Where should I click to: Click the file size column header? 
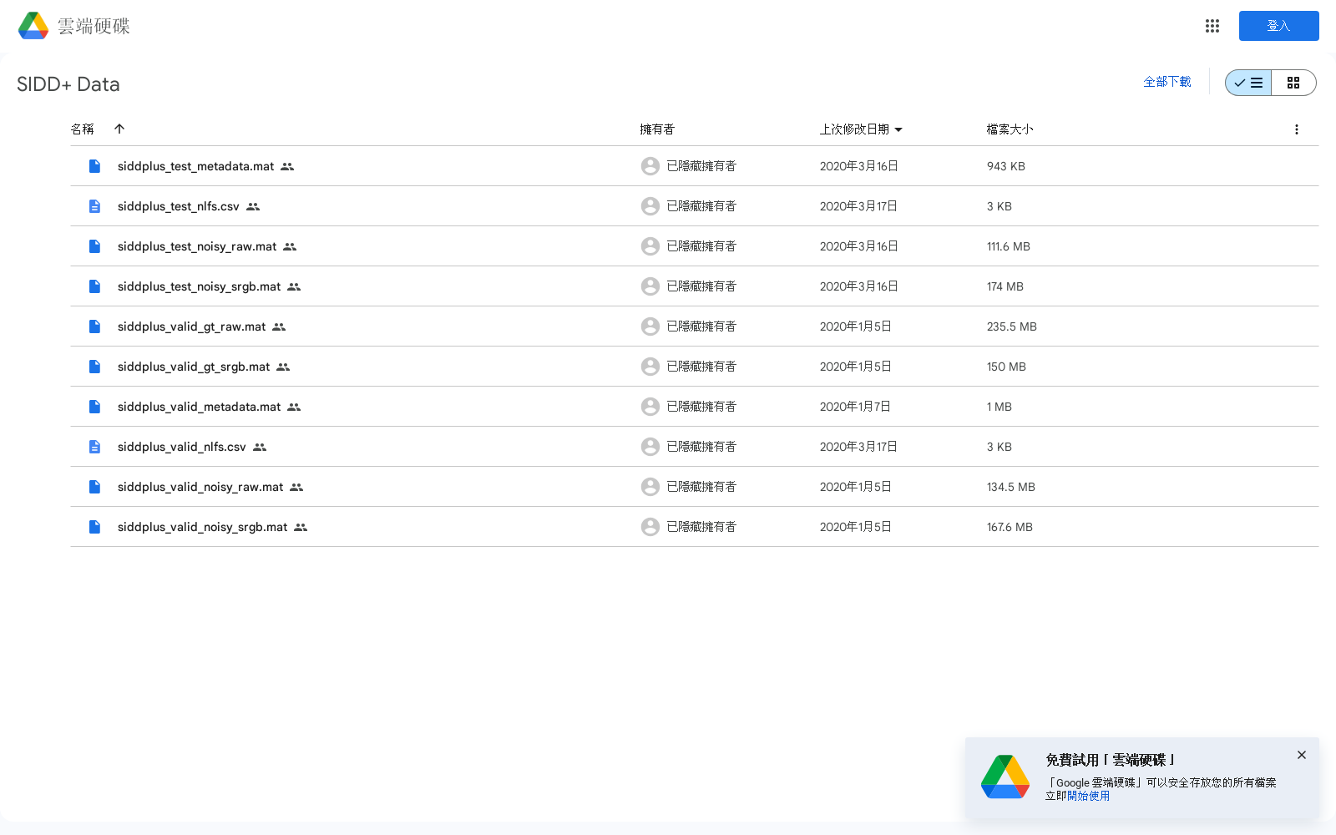[1010, 129]
